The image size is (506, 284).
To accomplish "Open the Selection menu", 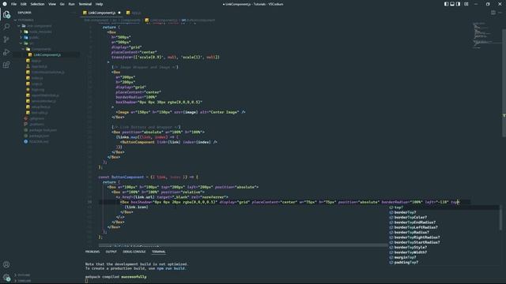I will coord(37,4).
